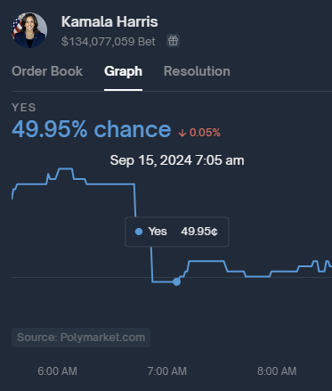Image resolution: width=332 pixels, height=391 pixels.
Task: Click the $134,077,059 Bet amount
Action: [x=108, y=42]
